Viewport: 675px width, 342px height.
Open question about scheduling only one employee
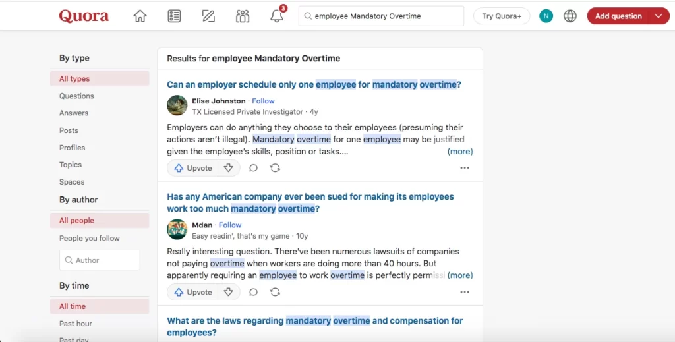pyautogui.click(x=314, y=85)
